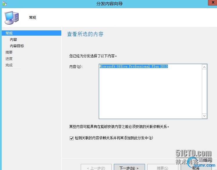
Task: Click the 查看所选的内容 heading
Action: click(x=85, y=34)
